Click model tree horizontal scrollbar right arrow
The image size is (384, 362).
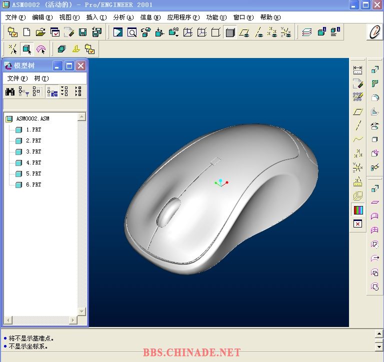point(73,320)
